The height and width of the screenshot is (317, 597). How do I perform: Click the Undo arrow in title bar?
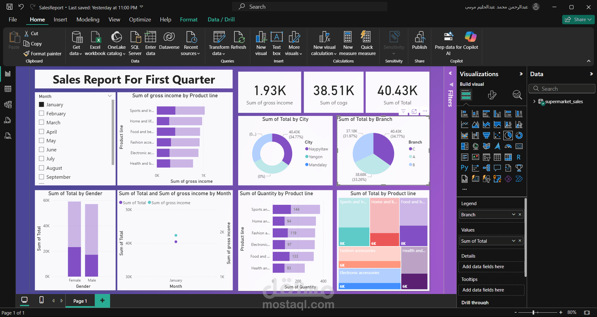pyautogui.click(x=21, y=7)
